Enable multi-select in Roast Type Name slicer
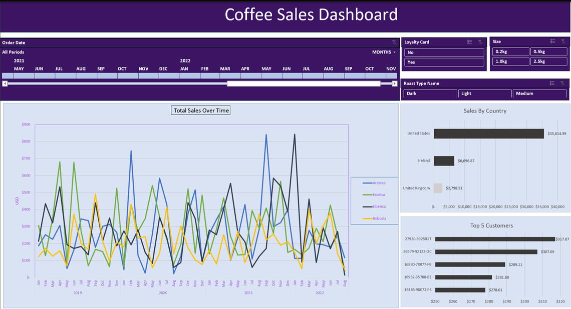This screenshot has width=571, height=309. tap(552, 83)
